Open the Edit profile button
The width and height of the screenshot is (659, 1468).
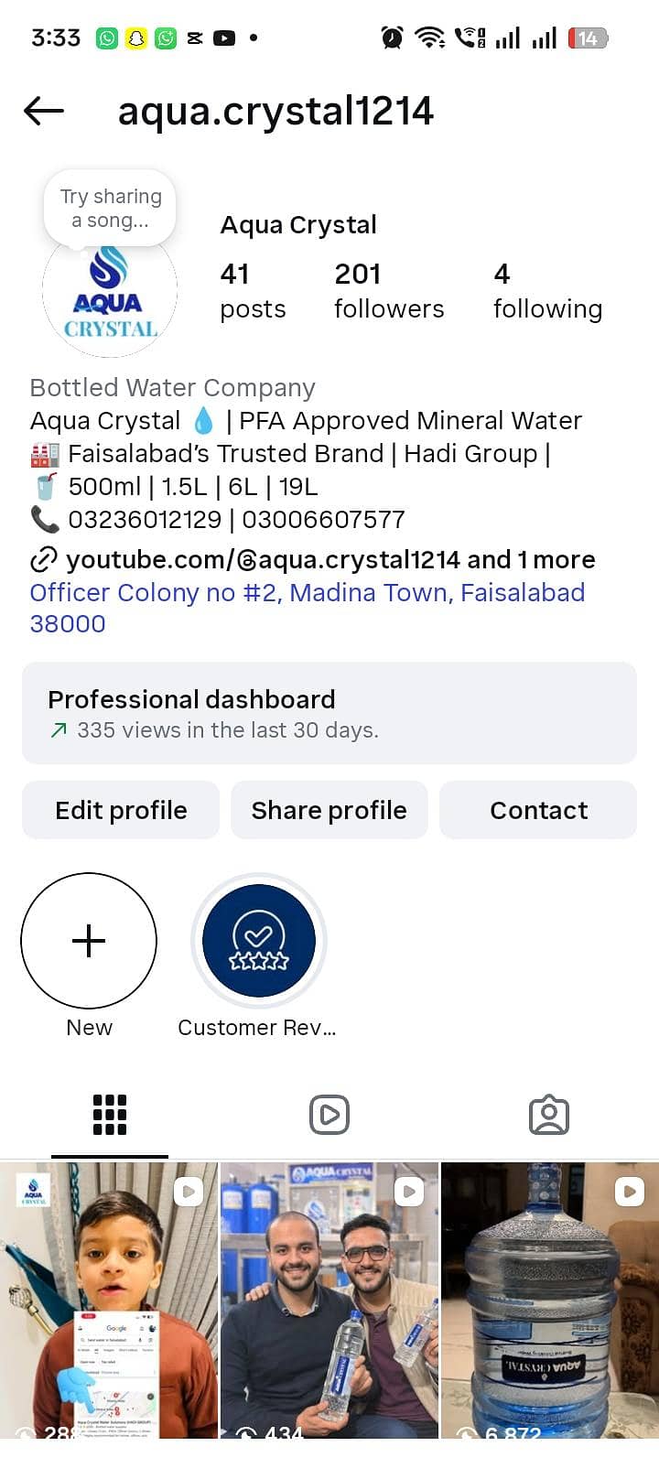[121, 810]
